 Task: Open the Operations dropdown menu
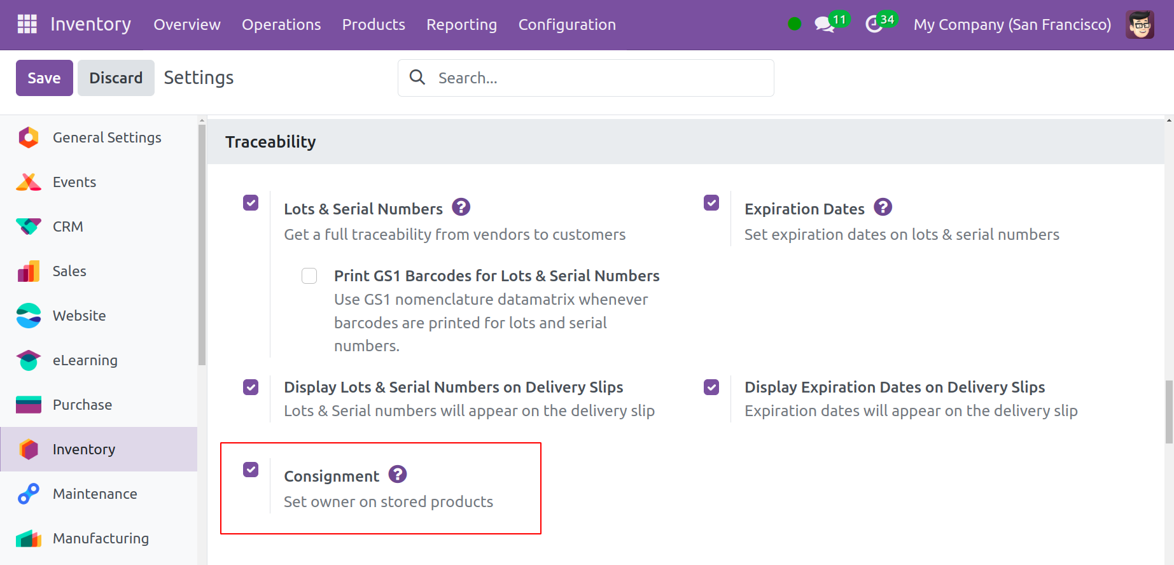(281, 25)
